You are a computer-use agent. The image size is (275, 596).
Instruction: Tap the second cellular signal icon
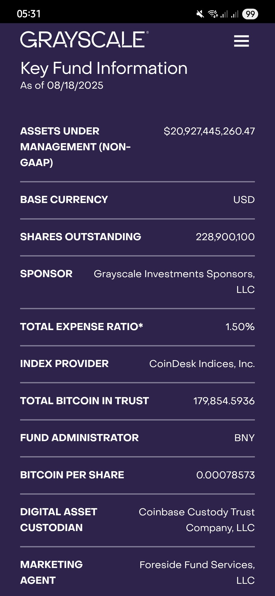(x=235, y=14)
